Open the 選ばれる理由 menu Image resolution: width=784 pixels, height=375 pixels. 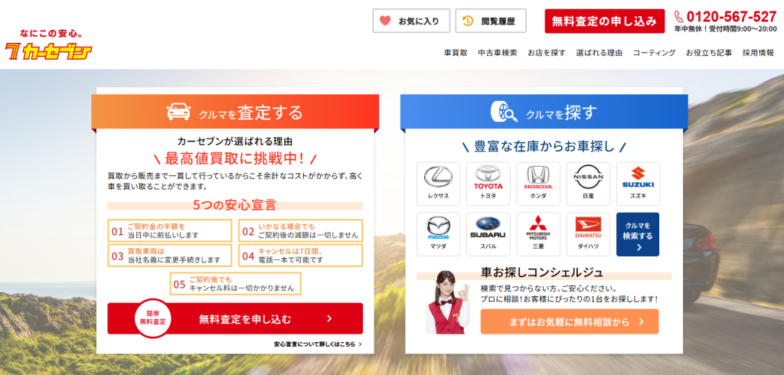tap(599, 53)
